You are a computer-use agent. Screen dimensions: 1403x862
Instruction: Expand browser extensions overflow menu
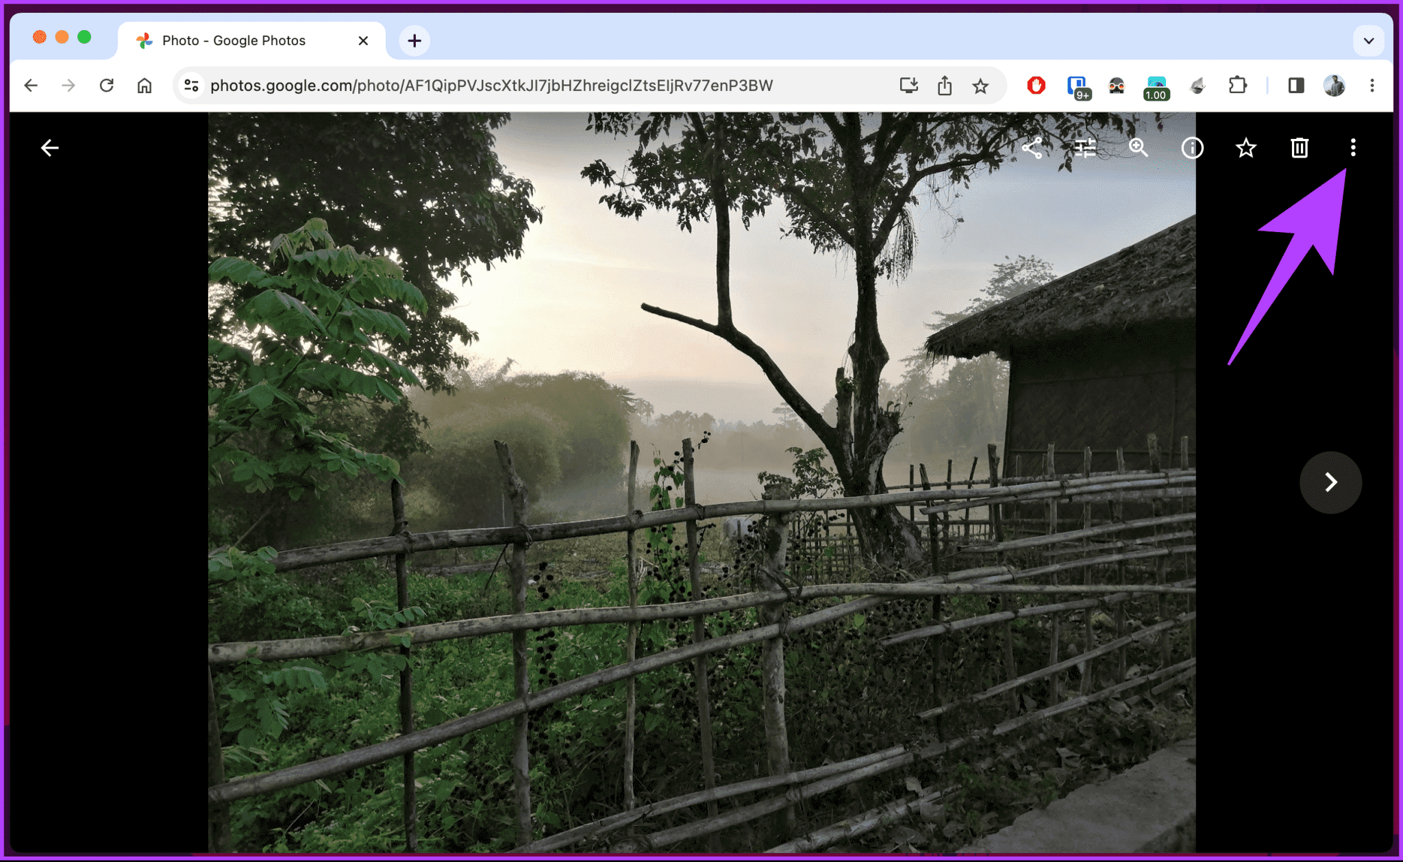click(x=1234, y=85)
